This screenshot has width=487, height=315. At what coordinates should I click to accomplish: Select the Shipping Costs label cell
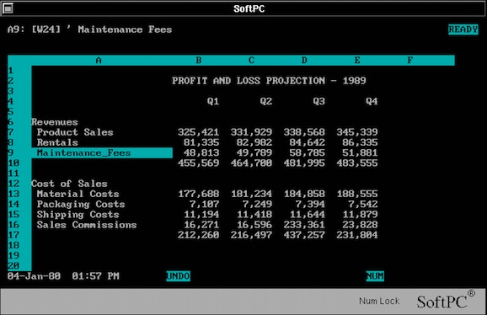[x=78, y=215]
